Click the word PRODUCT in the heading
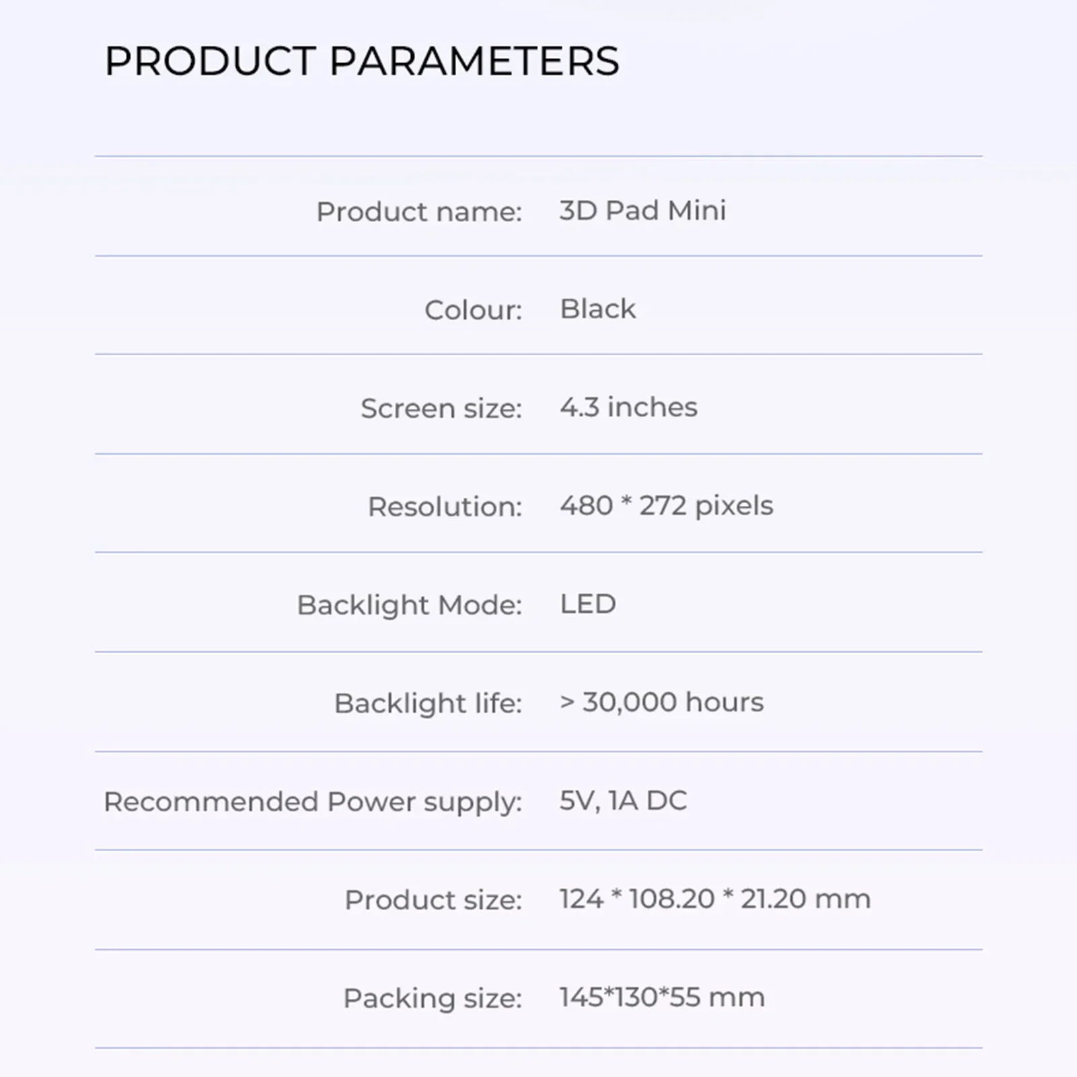This screenshot has height=1077, width=1077. point(210,61)
